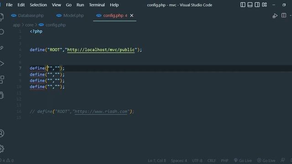Open the Go menu
292x164 pixels.
[68, 5]
